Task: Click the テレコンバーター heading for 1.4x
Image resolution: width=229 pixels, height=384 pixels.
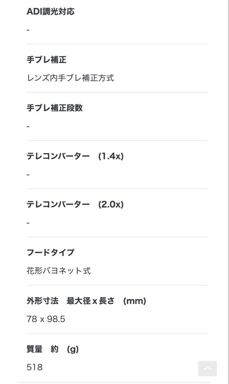Action: tap(58, 156)
